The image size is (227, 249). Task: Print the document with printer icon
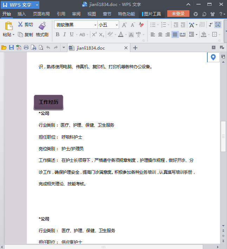pyautogui.click(x=26, y=47)
